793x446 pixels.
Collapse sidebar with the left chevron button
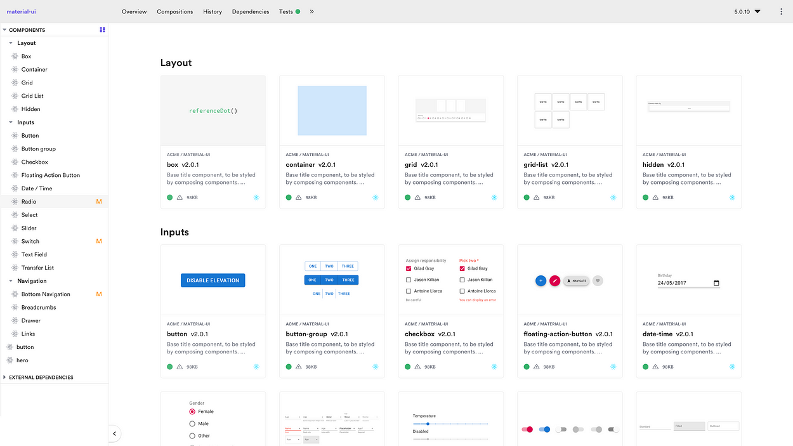pos(114,434)
